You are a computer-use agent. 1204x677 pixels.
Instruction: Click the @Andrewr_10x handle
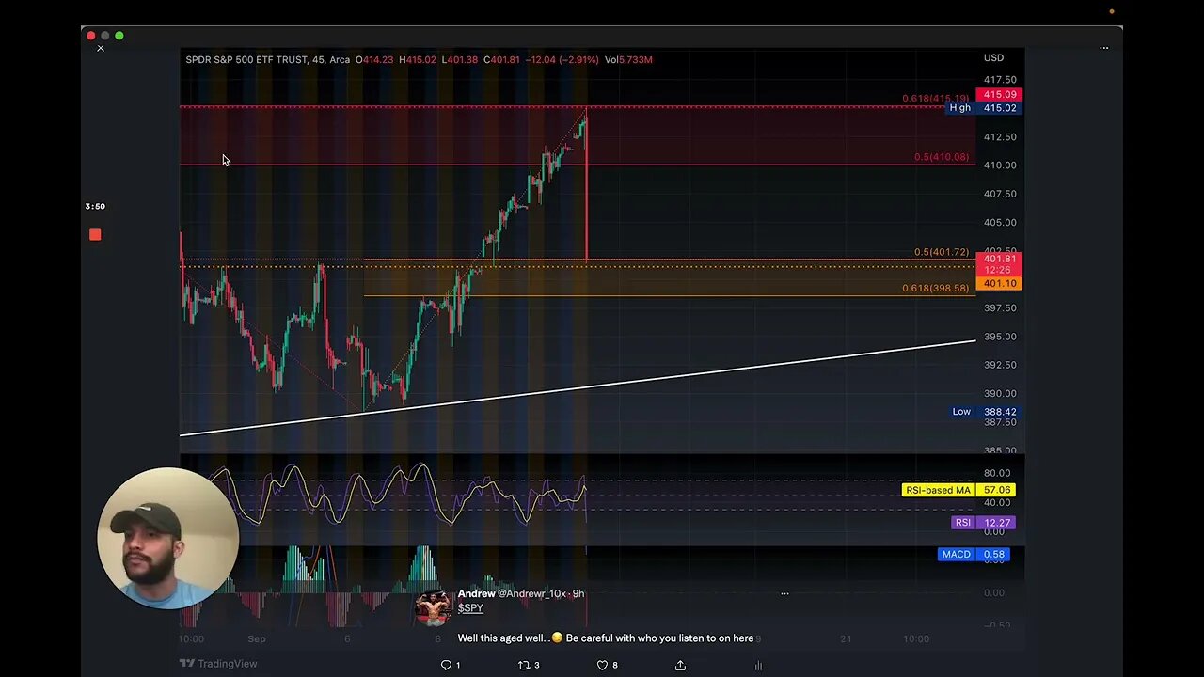(x=533, y=593)
